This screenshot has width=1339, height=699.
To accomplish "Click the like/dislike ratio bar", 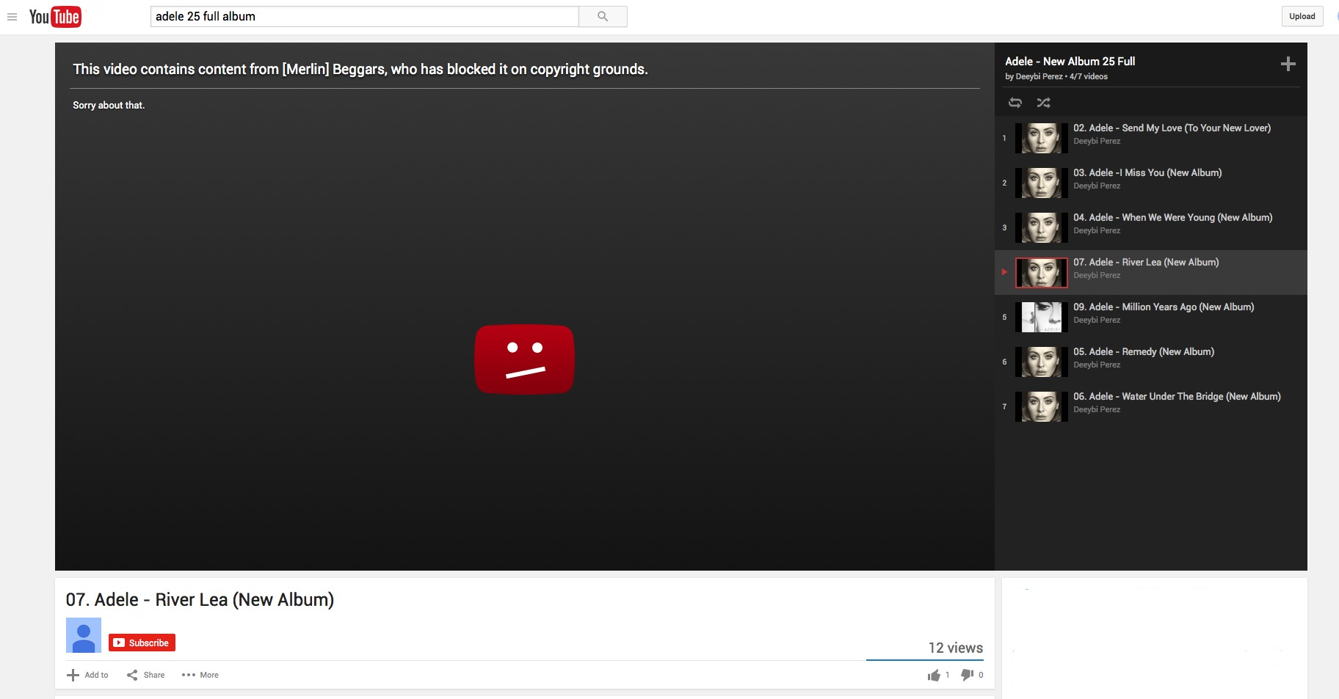I will 925,660.
